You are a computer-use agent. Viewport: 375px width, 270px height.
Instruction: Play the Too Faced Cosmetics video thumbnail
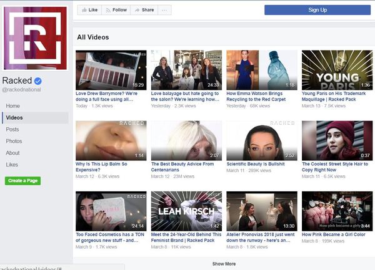pyautogui.click(x=111, y=211)
